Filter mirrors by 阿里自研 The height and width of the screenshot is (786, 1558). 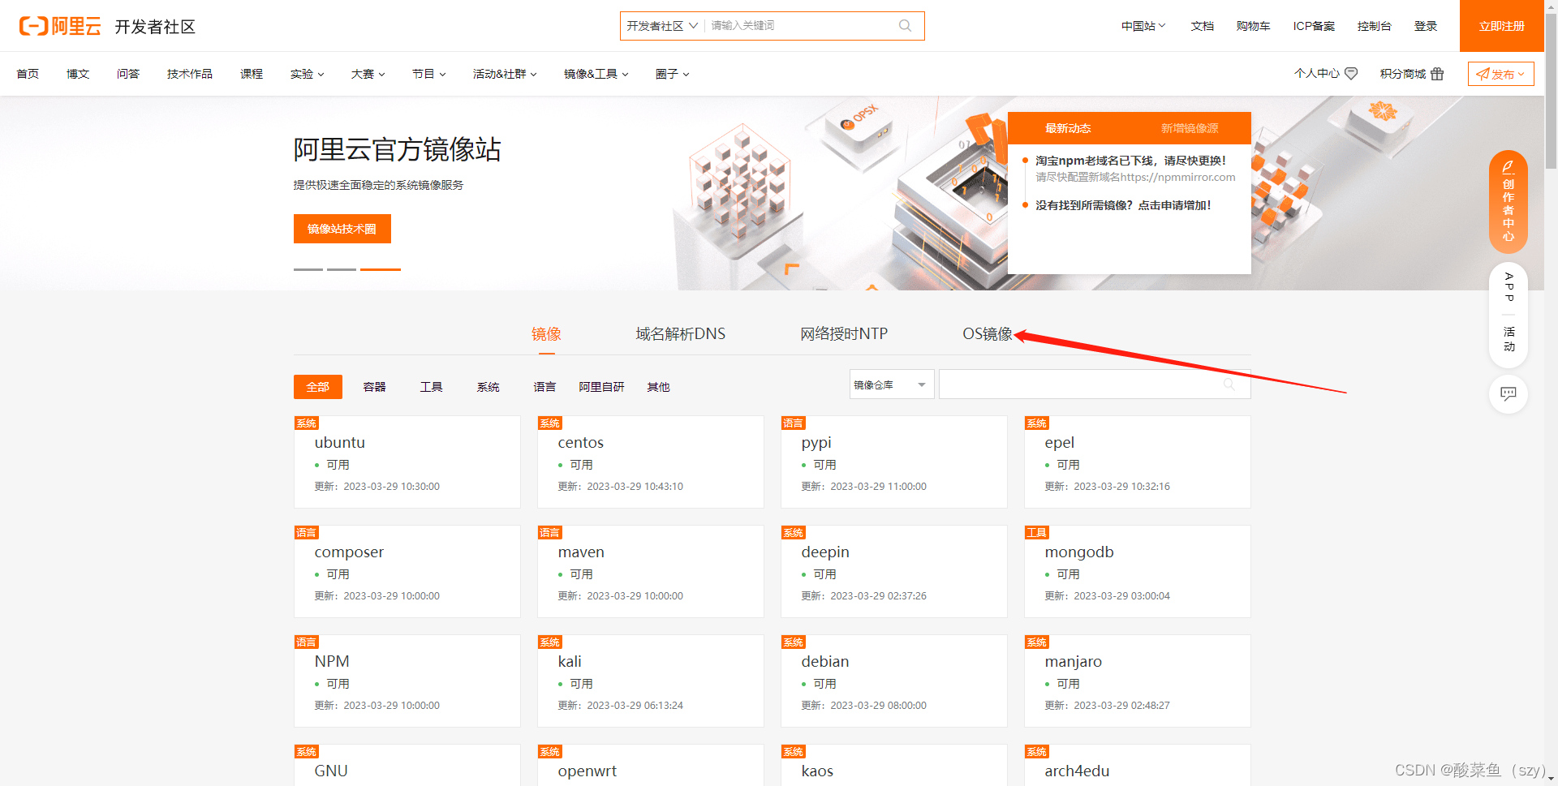pyautogui.click(x=601, y=387)
